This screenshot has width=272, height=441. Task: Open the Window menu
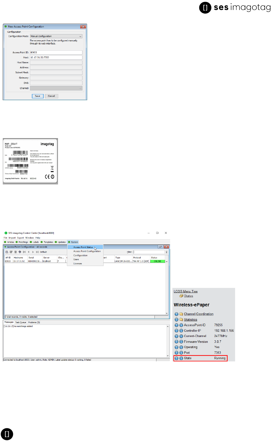pos(29,238)
